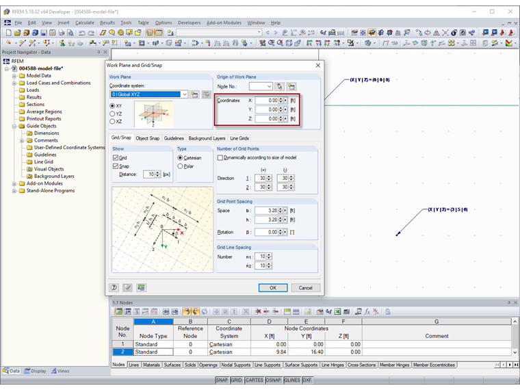Image resolution: width=520 pixels, height=390 pixels.
Task: Switch to the Materials table tab
Action: (x=151, y=365)
